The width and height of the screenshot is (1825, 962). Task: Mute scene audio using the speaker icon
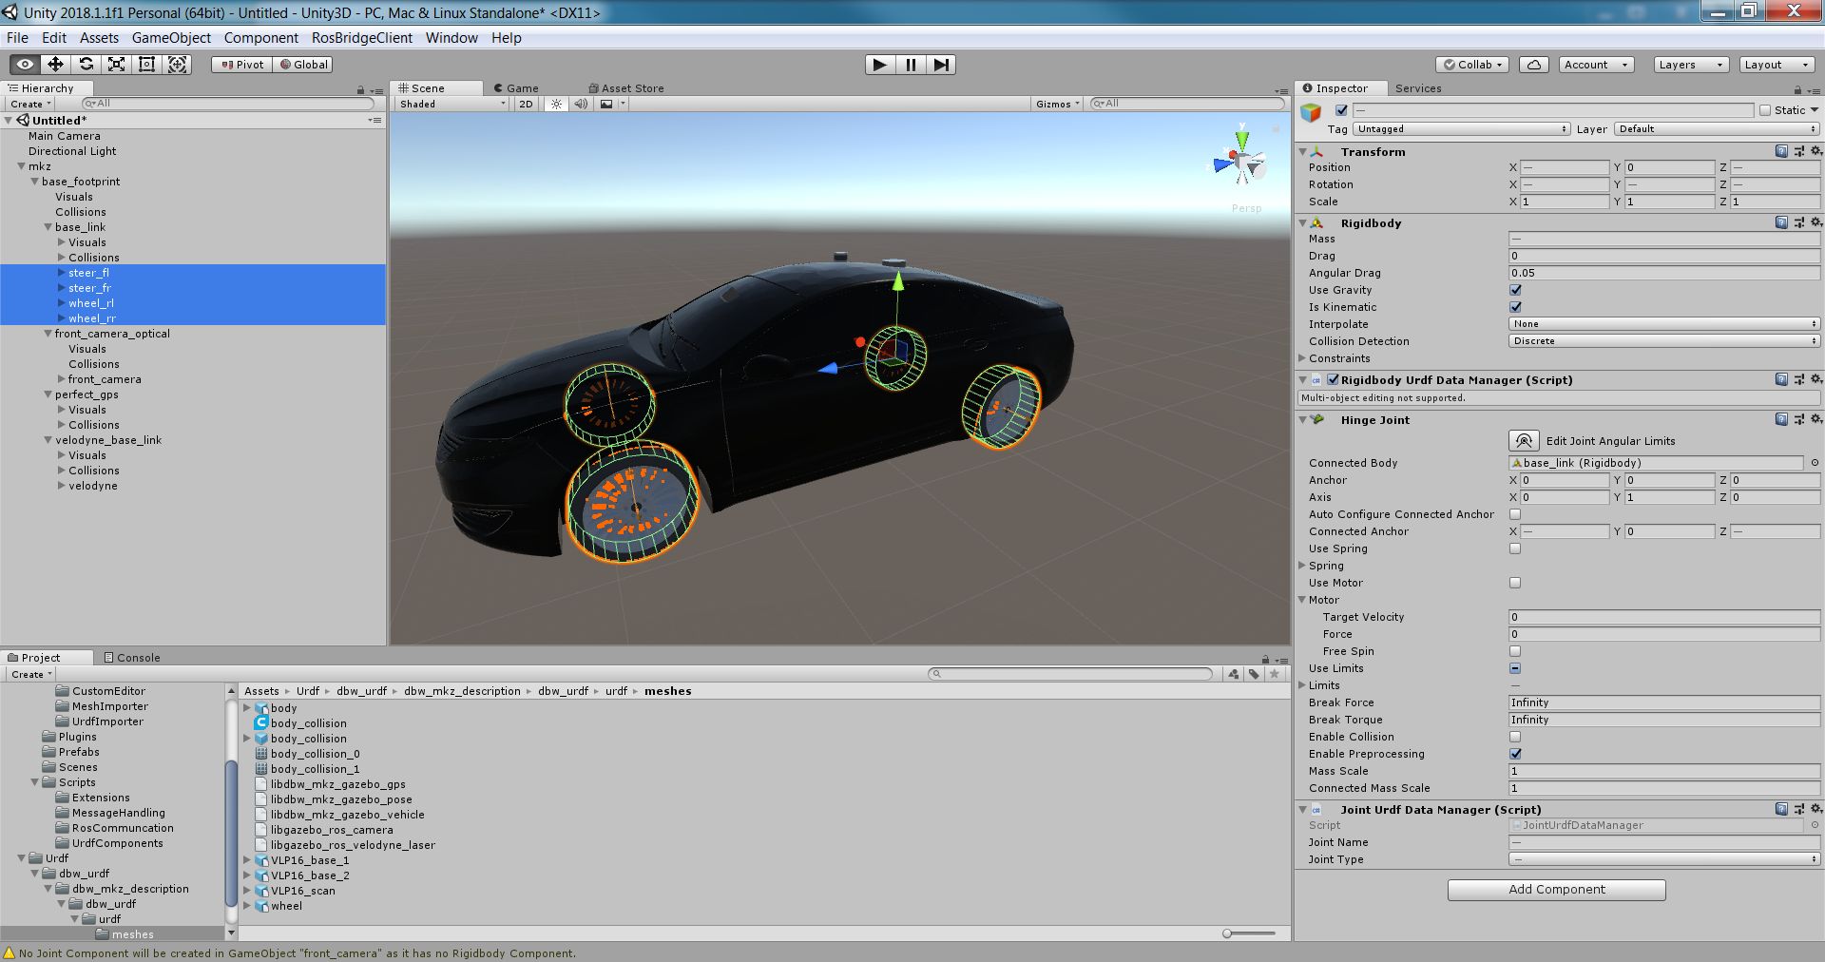[581, 104]
